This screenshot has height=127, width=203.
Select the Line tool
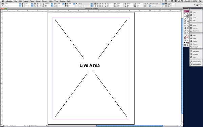coord(187,19)
